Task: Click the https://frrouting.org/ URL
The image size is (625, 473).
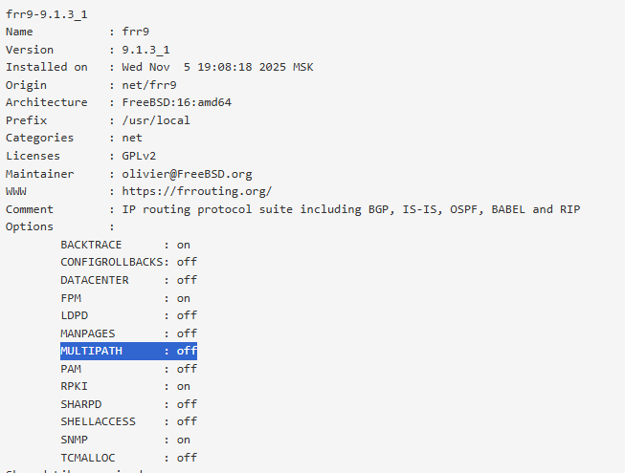Action: click(196, 191)
